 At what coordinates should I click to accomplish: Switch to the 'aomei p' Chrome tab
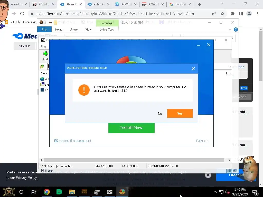16,5
